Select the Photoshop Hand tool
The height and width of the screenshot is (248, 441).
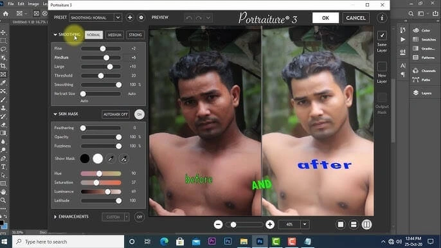click(3, 192)
